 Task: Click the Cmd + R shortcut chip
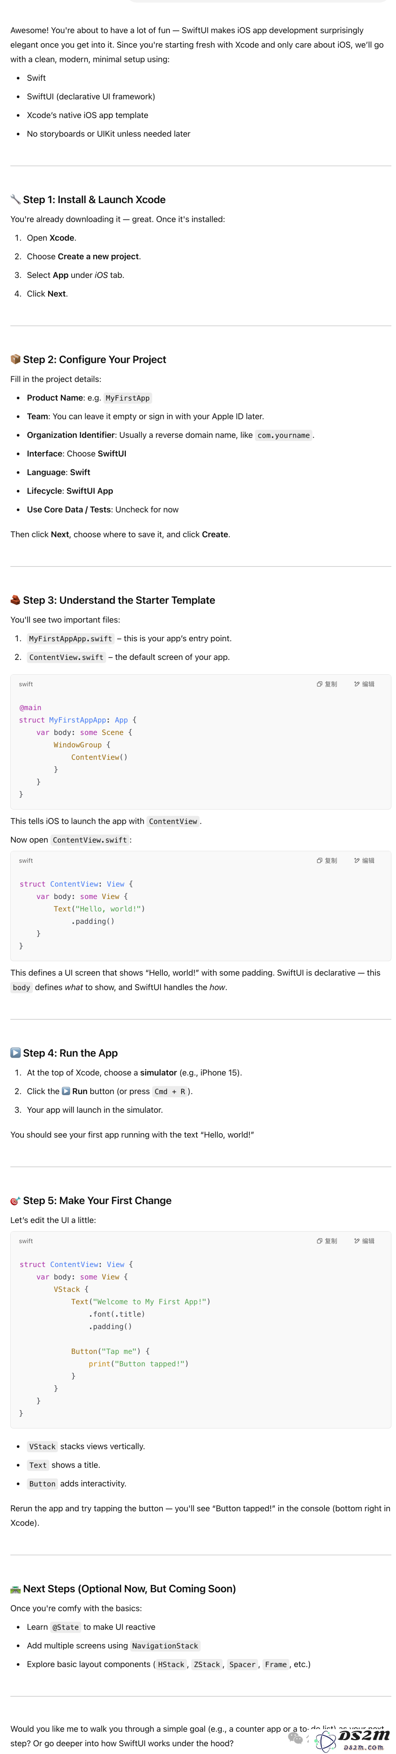[170, 1091]
